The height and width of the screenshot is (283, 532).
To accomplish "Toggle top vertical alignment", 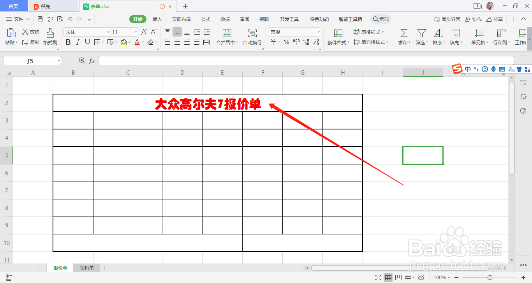I will point(167,32).
